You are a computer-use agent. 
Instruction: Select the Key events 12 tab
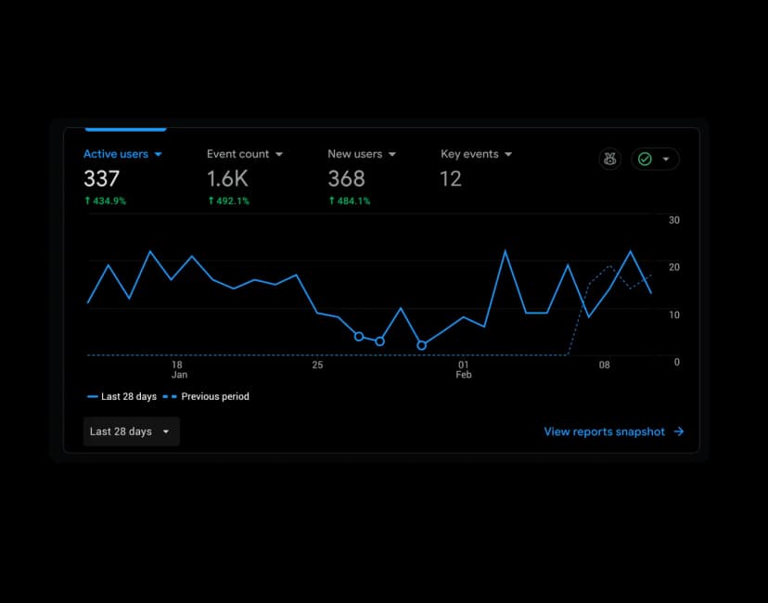point(476,169)
